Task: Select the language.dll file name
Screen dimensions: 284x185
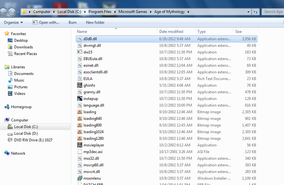Action: tap(94, 105)
